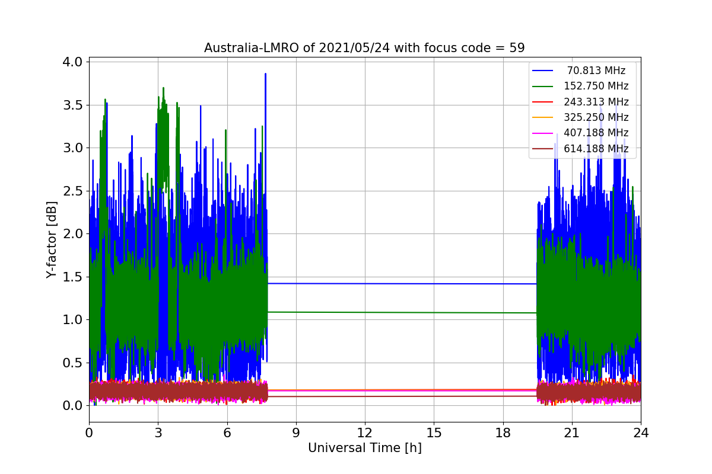Screen dimensions: 712x474
Task: Click the y-axis tick label 4.0
Action: (74, 62)
